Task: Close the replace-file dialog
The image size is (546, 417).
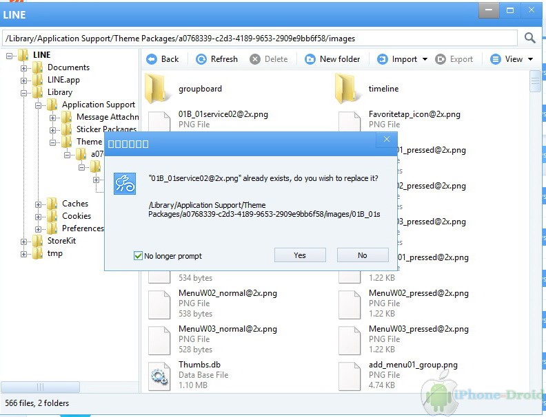Action: 387,140
